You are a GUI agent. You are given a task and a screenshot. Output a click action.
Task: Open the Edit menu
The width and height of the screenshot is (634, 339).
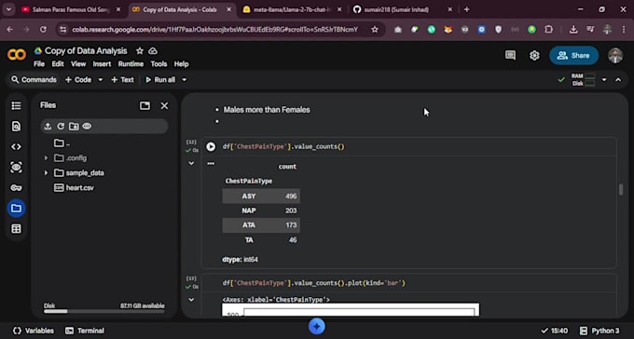(x=58, y=64)
